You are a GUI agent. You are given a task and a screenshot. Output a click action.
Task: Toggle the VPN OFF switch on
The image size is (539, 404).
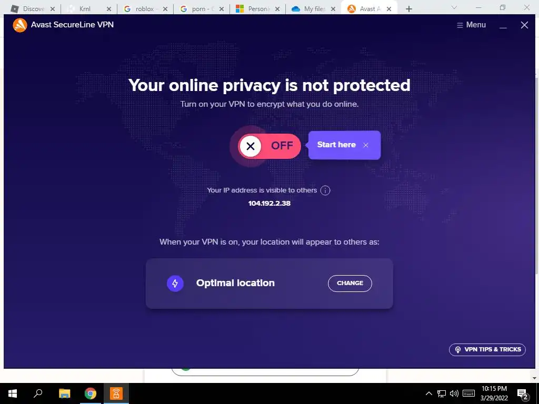269,146
